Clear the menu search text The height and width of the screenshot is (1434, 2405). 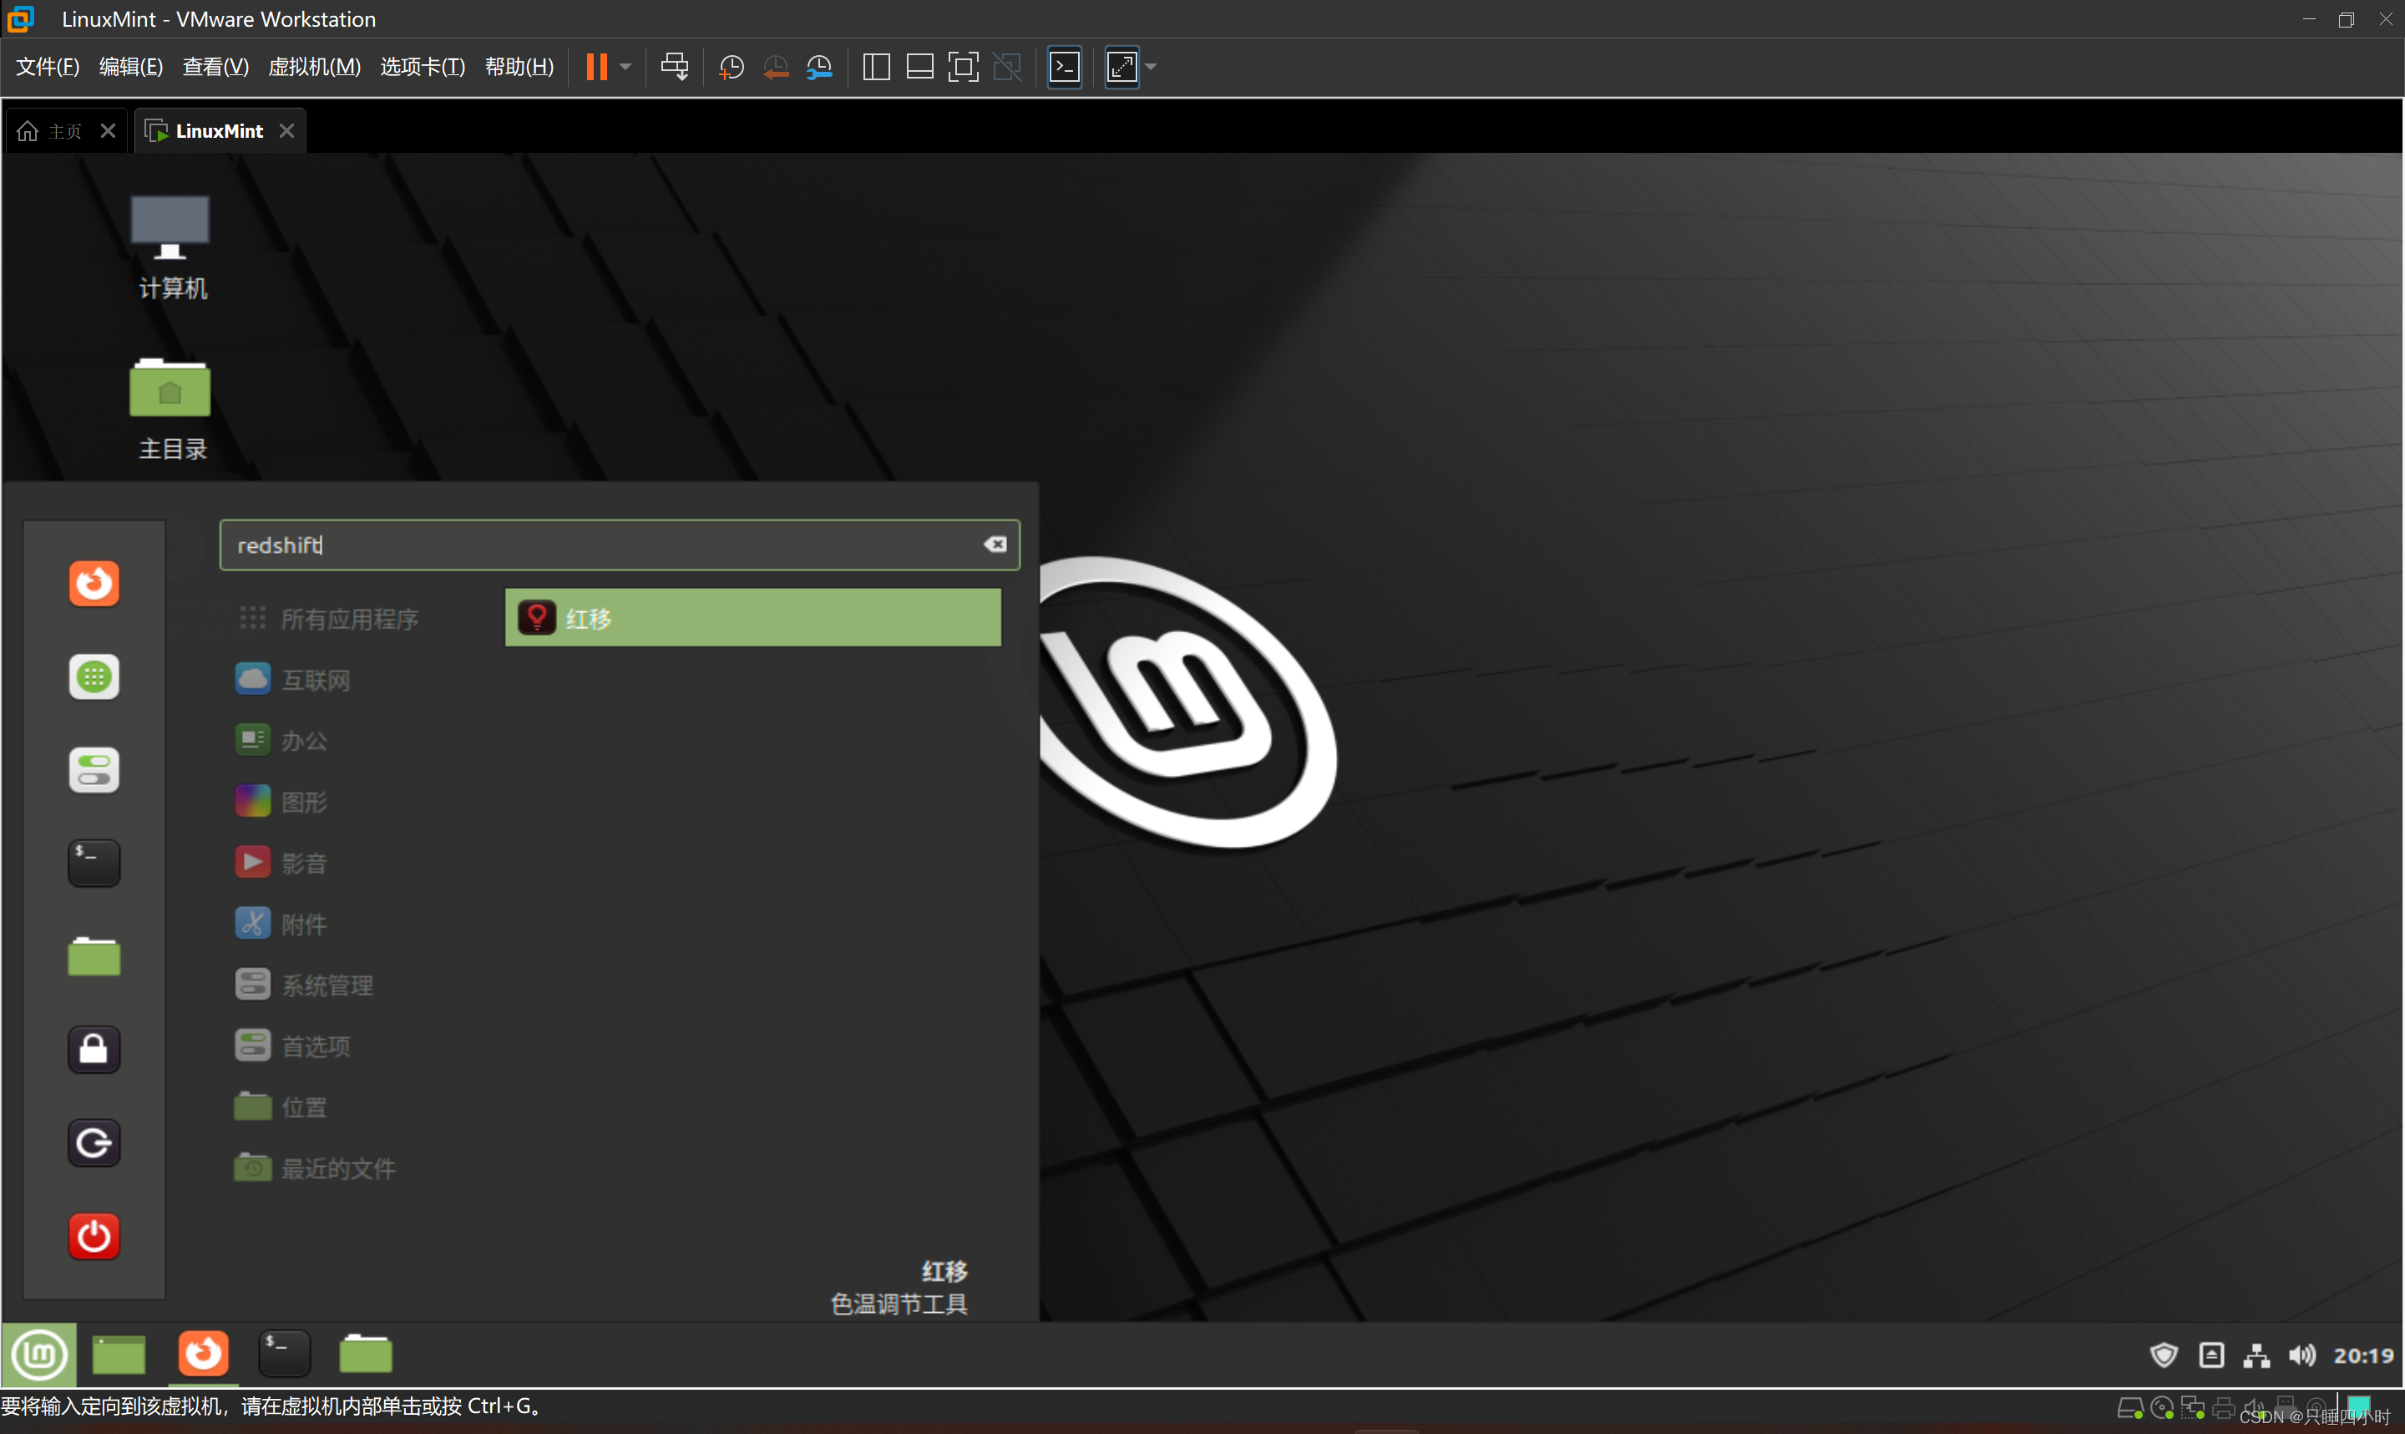(x=995, y=545)
